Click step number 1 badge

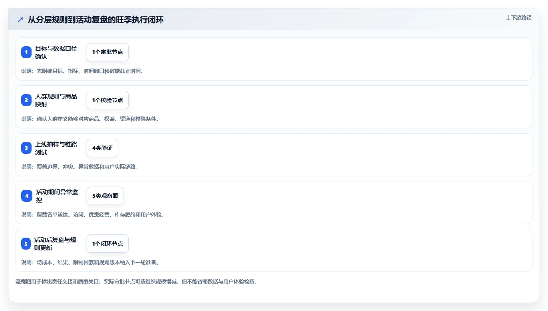pos(26,52)
